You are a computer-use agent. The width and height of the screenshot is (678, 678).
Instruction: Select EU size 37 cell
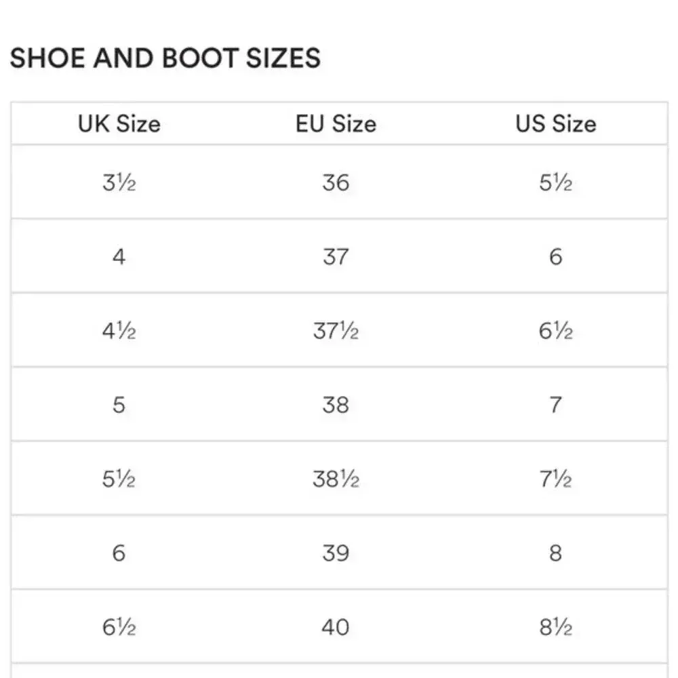point(336,257)
